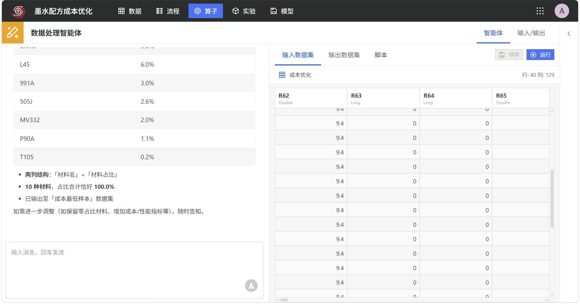The width and height of the screenshot is (580, 304).
Task: Click the table's vertical scrollbar thumb
Action: (552, 198)
